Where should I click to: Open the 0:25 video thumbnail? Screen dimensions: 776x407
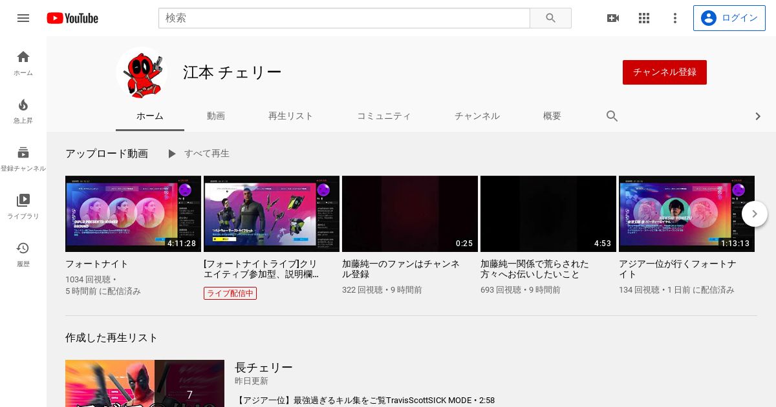click(410, 214)
